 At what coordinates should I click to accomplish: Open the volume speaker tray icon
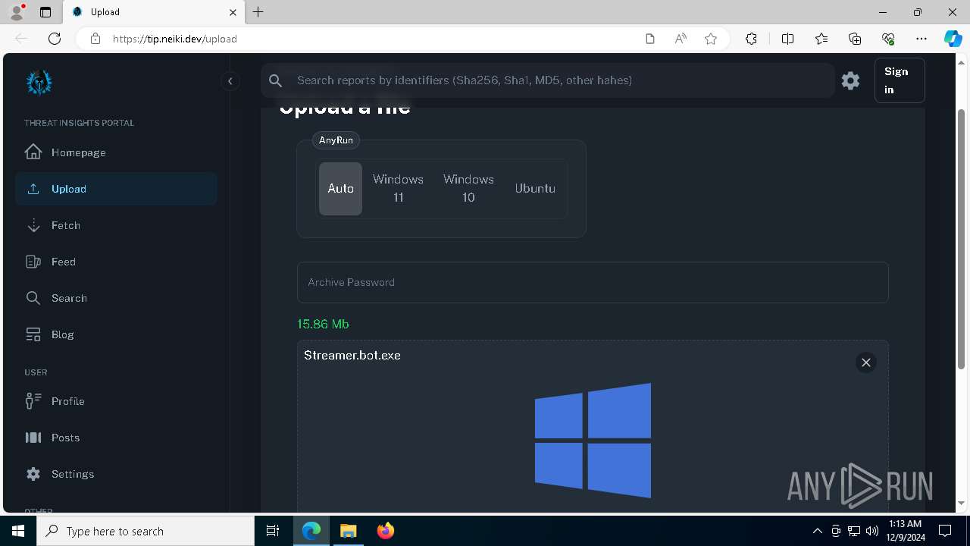[872, 531]
